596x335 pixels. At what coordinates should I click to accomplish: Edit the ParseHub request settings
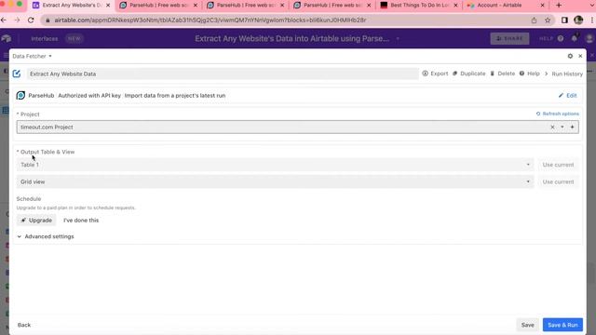tap(568, 95)
